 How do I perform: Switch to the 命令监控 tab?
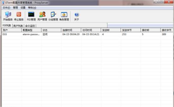click(x=30, y=26)
